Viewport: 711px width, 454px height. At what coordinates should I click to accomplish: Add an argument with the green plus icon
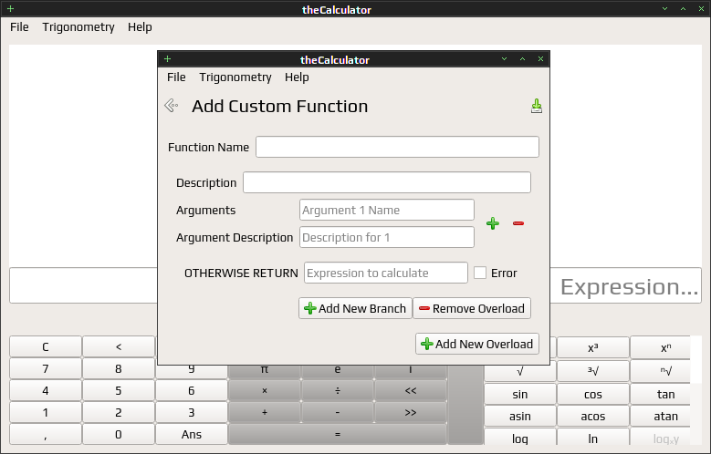tap(493, 223)
